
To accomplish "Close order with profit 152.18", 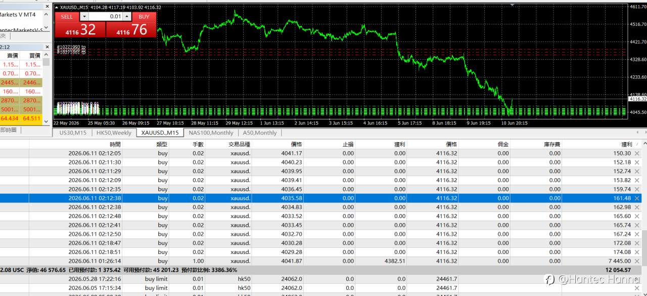I will (x=637, y=162).
